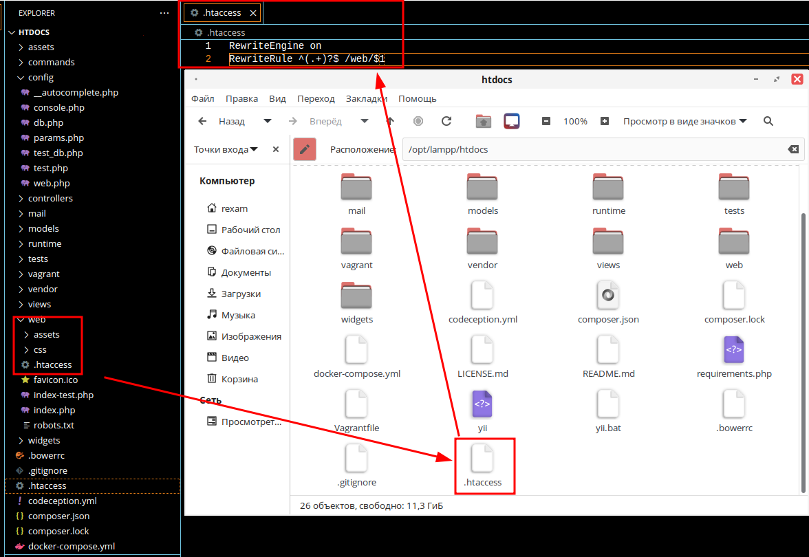Open the Вид menu
Viewport: 809px width, 557px height.
pyautogui.click(x=277, y=98)
